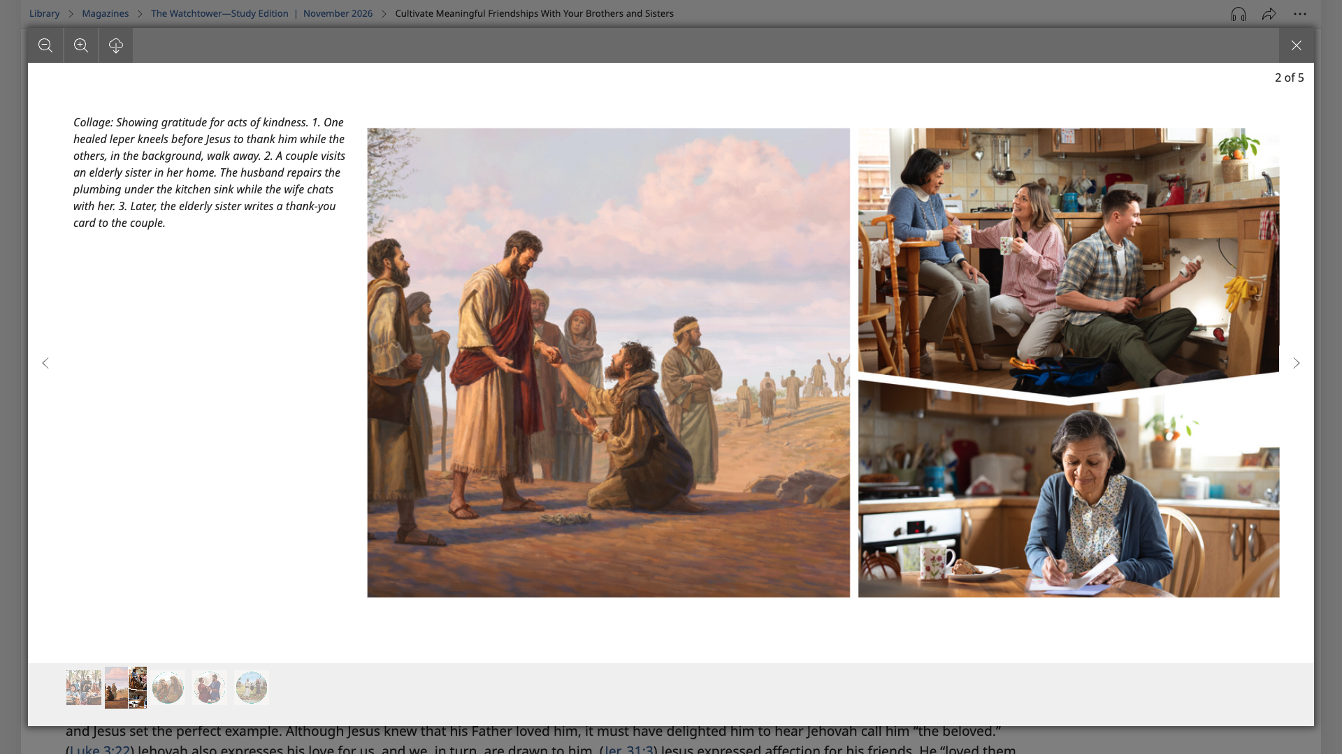Open the Magazines breadcrumb link
This screenshot has height=754, width=1342.
[x=106, y=13]
